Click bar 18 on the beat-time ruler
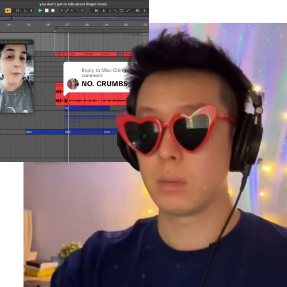The width and height of the screenshot is (287, 287). [87, 25]
